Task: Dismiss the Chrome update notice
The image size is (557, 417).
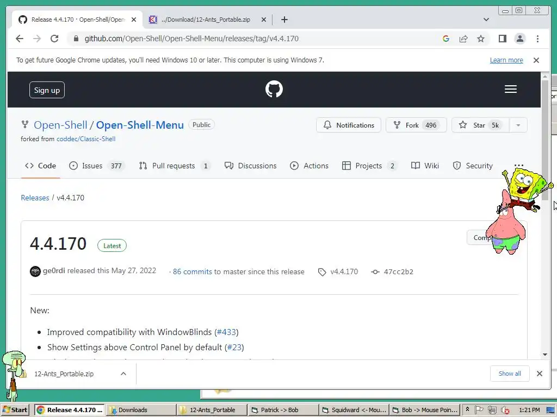Action: [536, 60]
